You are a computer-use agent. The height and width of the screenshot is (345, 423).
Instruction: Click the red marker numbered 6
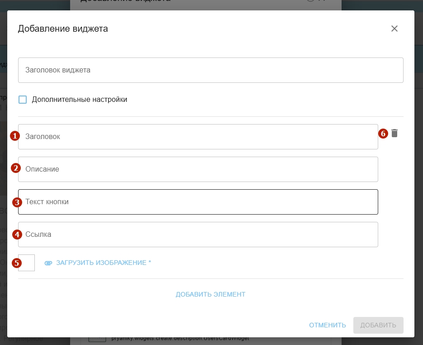click(x=383, y=133)
